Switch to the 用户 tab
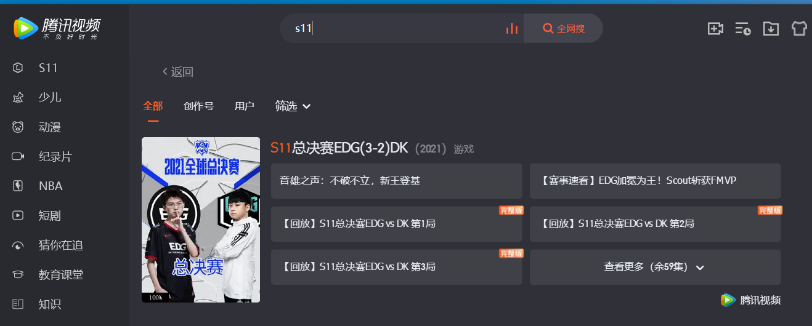Image resolution: width=812 pixels, height=326 pixels. coord(245,106)
